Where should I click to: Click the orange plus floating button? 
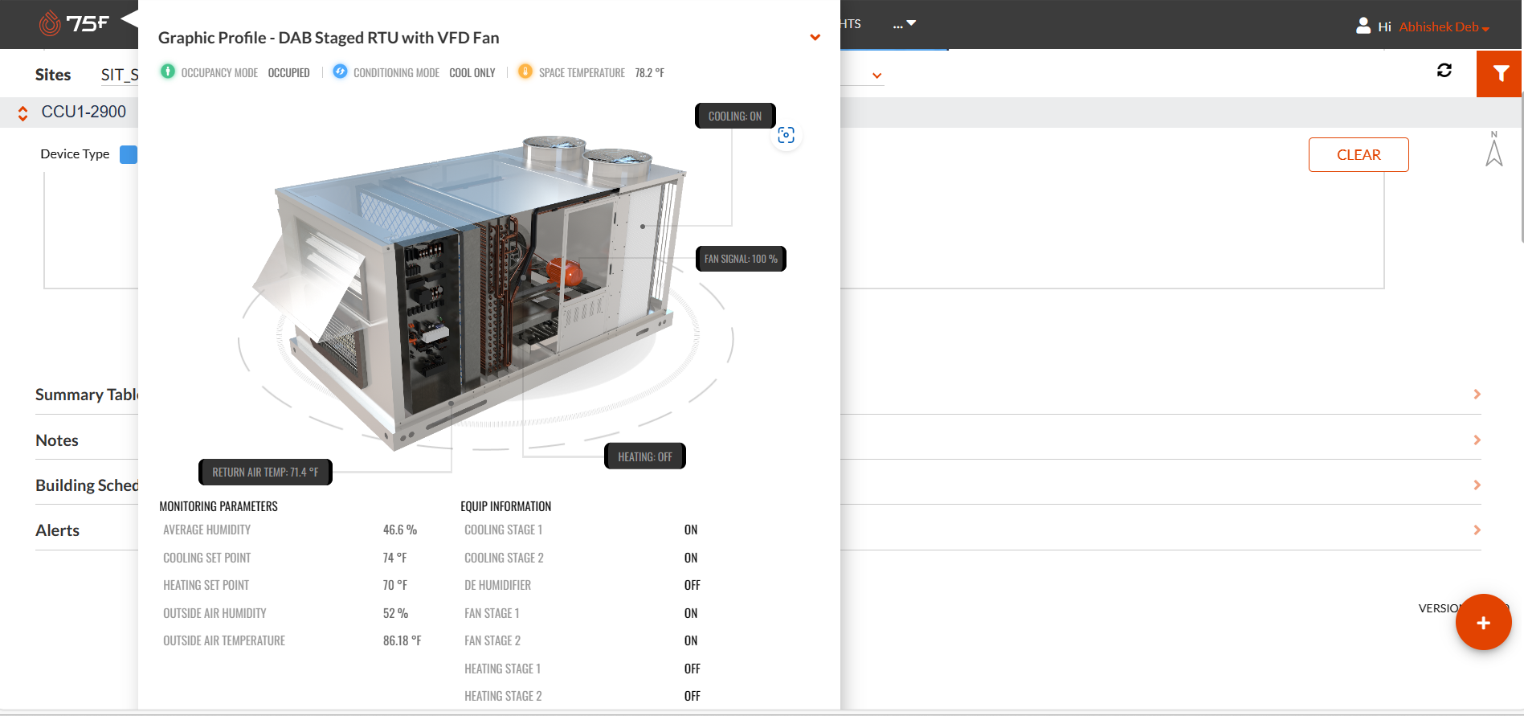1483,622
